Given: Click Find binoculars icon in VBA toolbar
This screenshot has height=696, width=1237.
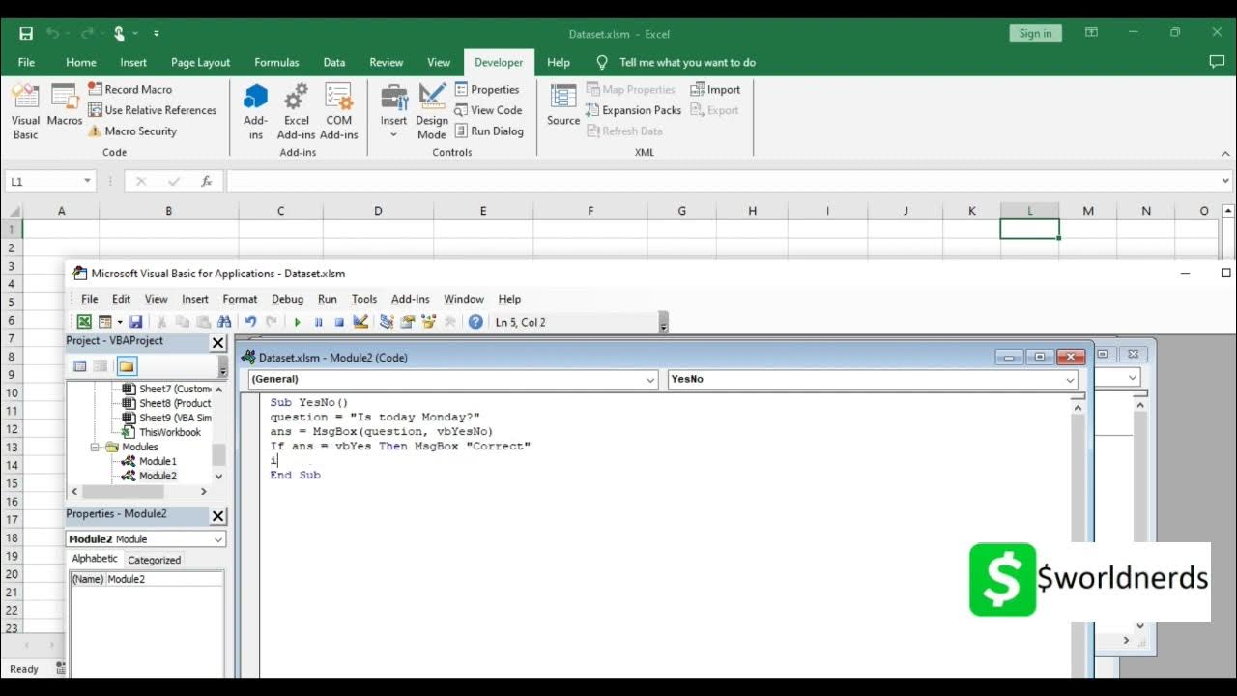Looking at the screenshot, I should pos(224,322).
